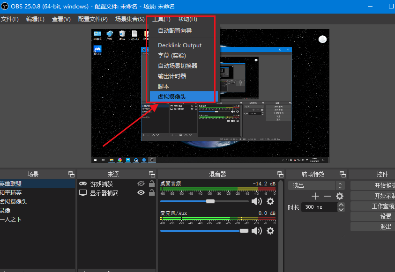
Task: Increase the 时长 duration stepper
Action: point(341,205)
